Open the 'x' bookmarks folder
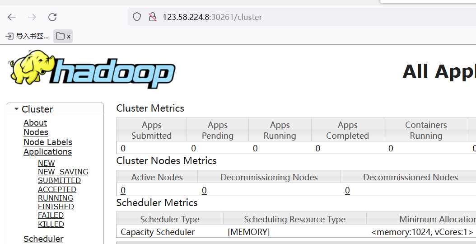The height and width of the screenshot is (244, 476). [63, 36]
